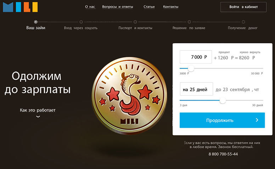Click Войти в кабинет button
The height and width of the screenshot is (169, 275).
point(243,7)
